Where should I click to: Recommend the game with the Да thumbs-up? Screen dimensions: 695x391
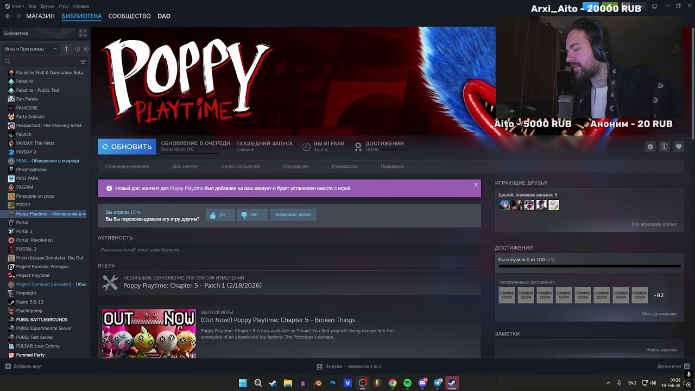click(220, 215)
